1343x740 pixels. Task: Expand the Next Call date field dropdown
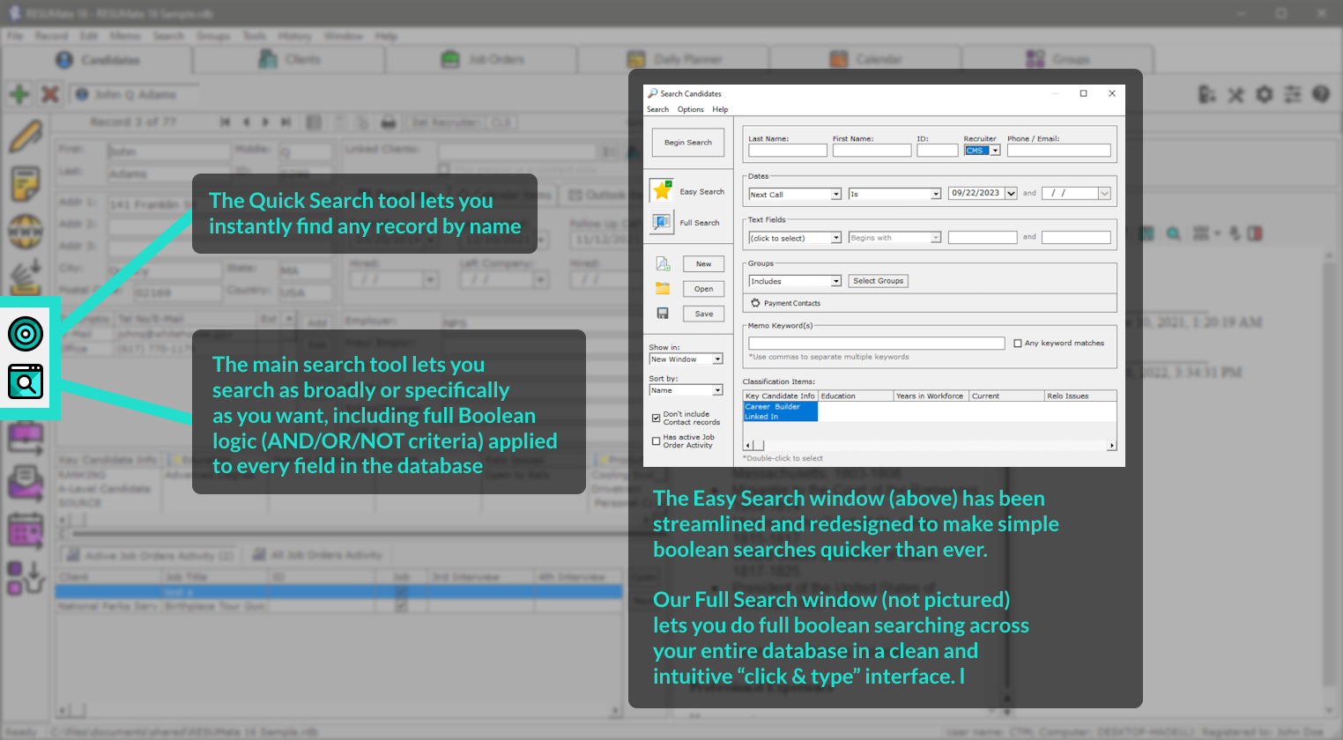click(x=836, y=194)
